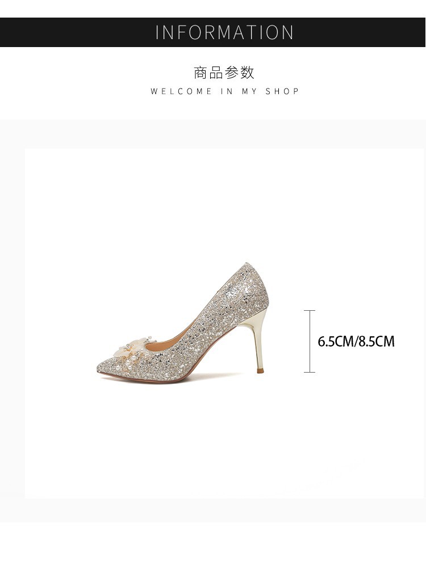Click the word SHOP in the subtitle
The height and width of the screenshot is (566, 426).
coord(282,91)
